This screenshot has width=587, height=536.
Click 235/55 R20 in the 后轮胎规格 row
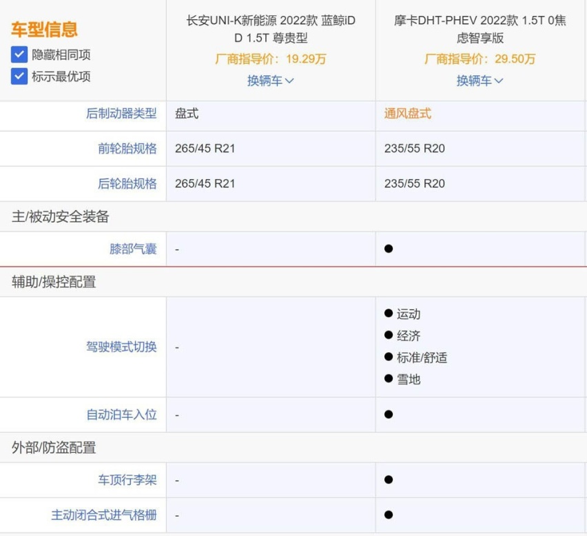point(415,183)
